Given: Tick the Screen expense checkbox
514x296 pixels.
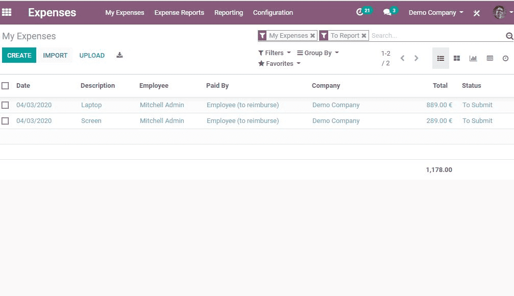Looking at the screenshot, I should click(5, 121).
